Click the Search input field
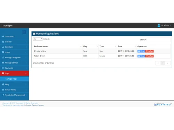This screenshot has height=130, width=174. tap(159, 40)
